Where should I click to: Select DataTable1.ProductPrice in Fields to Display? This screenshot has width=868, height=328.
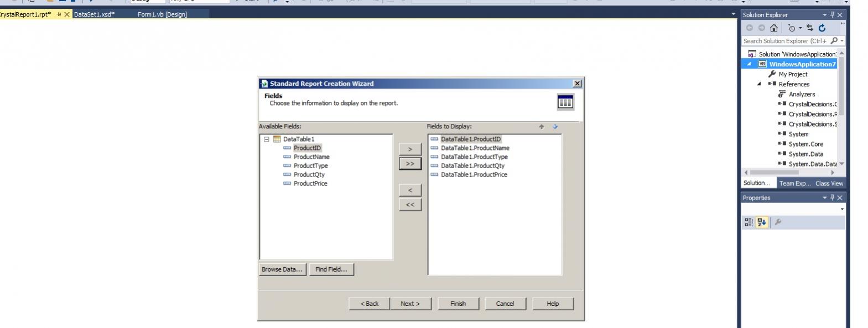[x=474, y=175]
